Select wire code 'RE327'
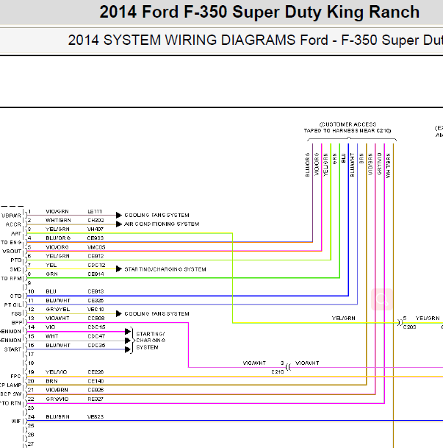 [96, 399]
